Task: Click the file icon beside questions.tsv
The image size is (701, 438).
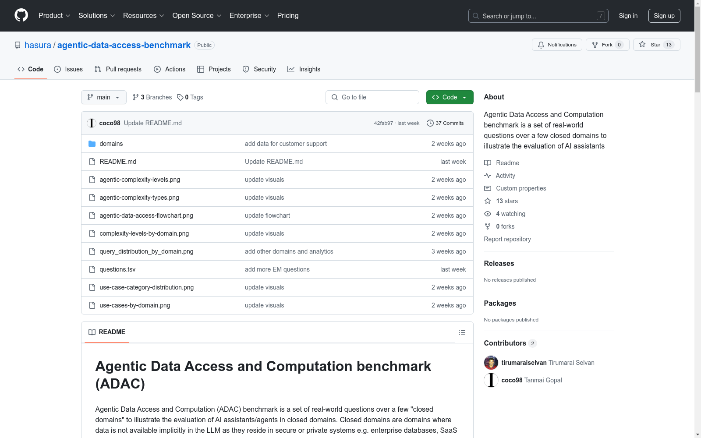Action: tap(92, 269)
